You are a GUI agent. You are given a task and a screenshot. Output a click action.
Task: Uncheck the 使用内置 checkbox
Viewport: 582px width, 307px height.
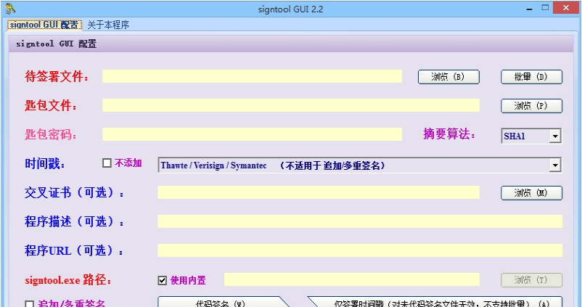pos(163,280)
